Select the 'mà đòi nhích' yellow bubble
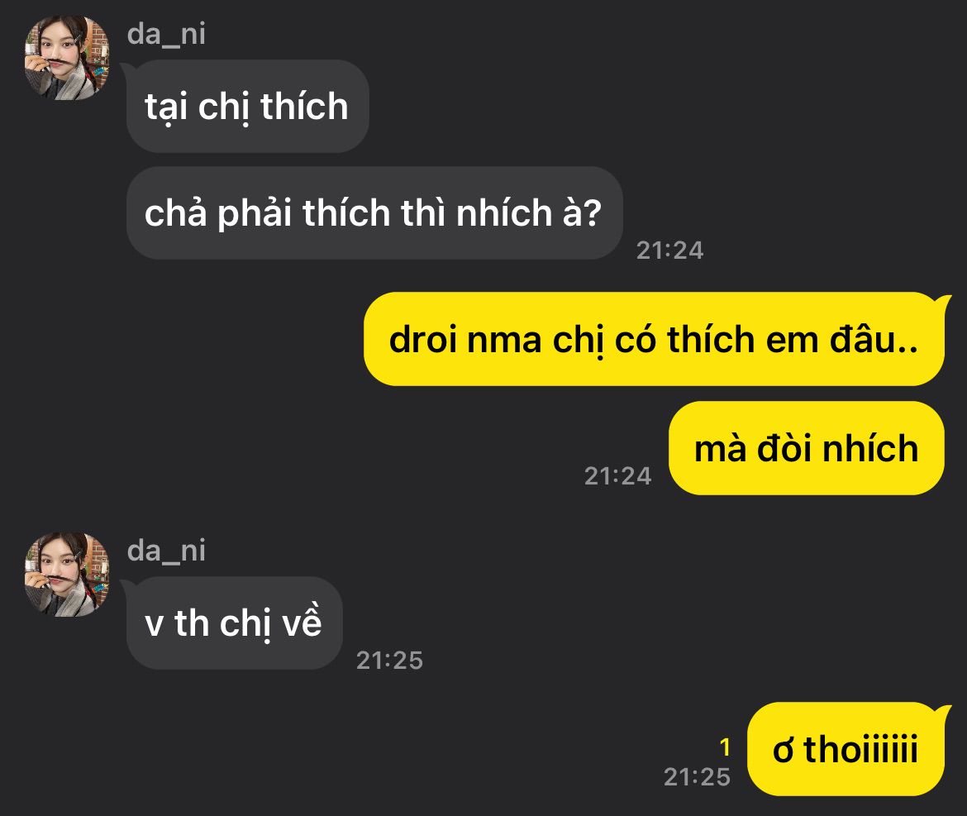This screenshot has height=816, width=967. click(x=807, y=448)
